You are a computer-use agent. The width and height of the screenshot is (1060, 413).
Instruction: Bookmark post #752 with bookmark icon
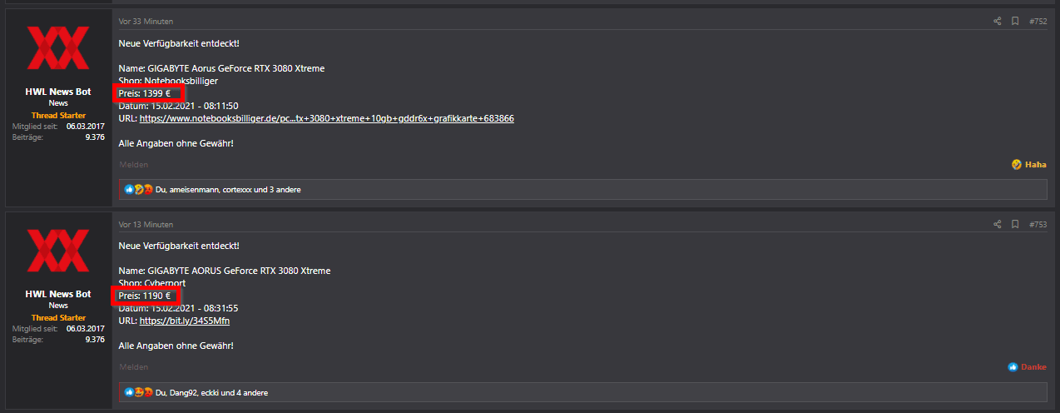1015,21
